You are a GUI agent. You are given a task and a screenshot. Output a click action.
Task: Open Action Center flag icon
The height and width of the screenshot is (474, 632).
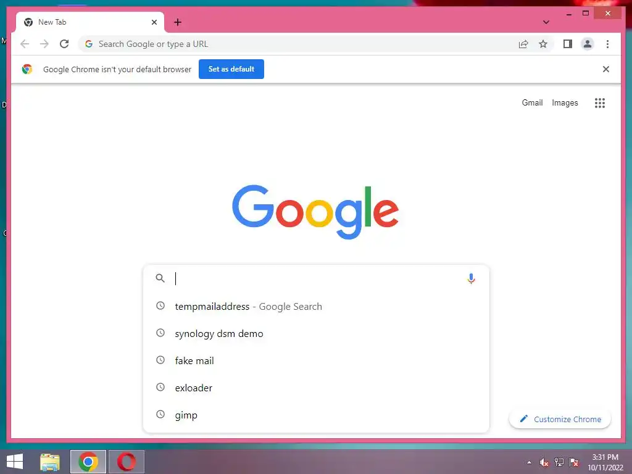(574, 462)
